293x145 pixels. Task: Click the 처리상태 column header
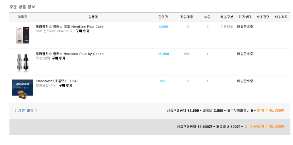tap(245, 17)
